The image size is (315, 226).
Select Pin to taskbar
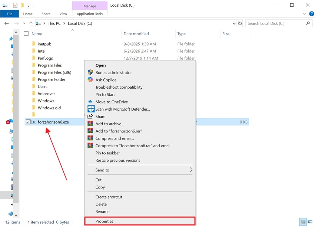point(140,153)
